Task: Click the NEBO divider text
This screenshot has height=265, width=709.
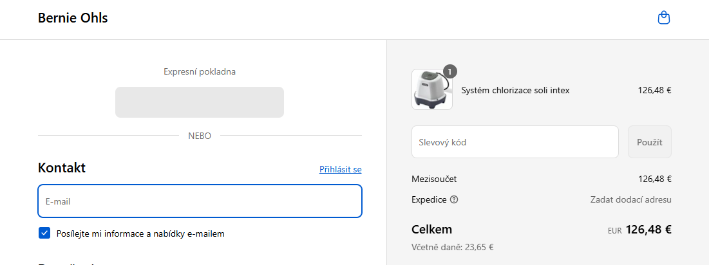Action: click(200, 136)
